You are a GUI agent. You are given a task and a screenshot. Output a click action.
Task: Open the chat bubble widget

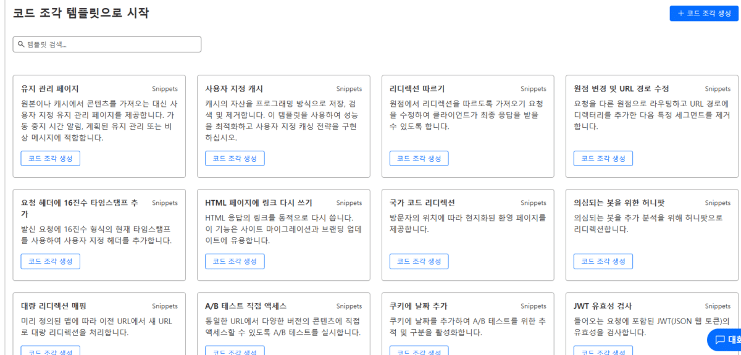click(x=725, y=340)
